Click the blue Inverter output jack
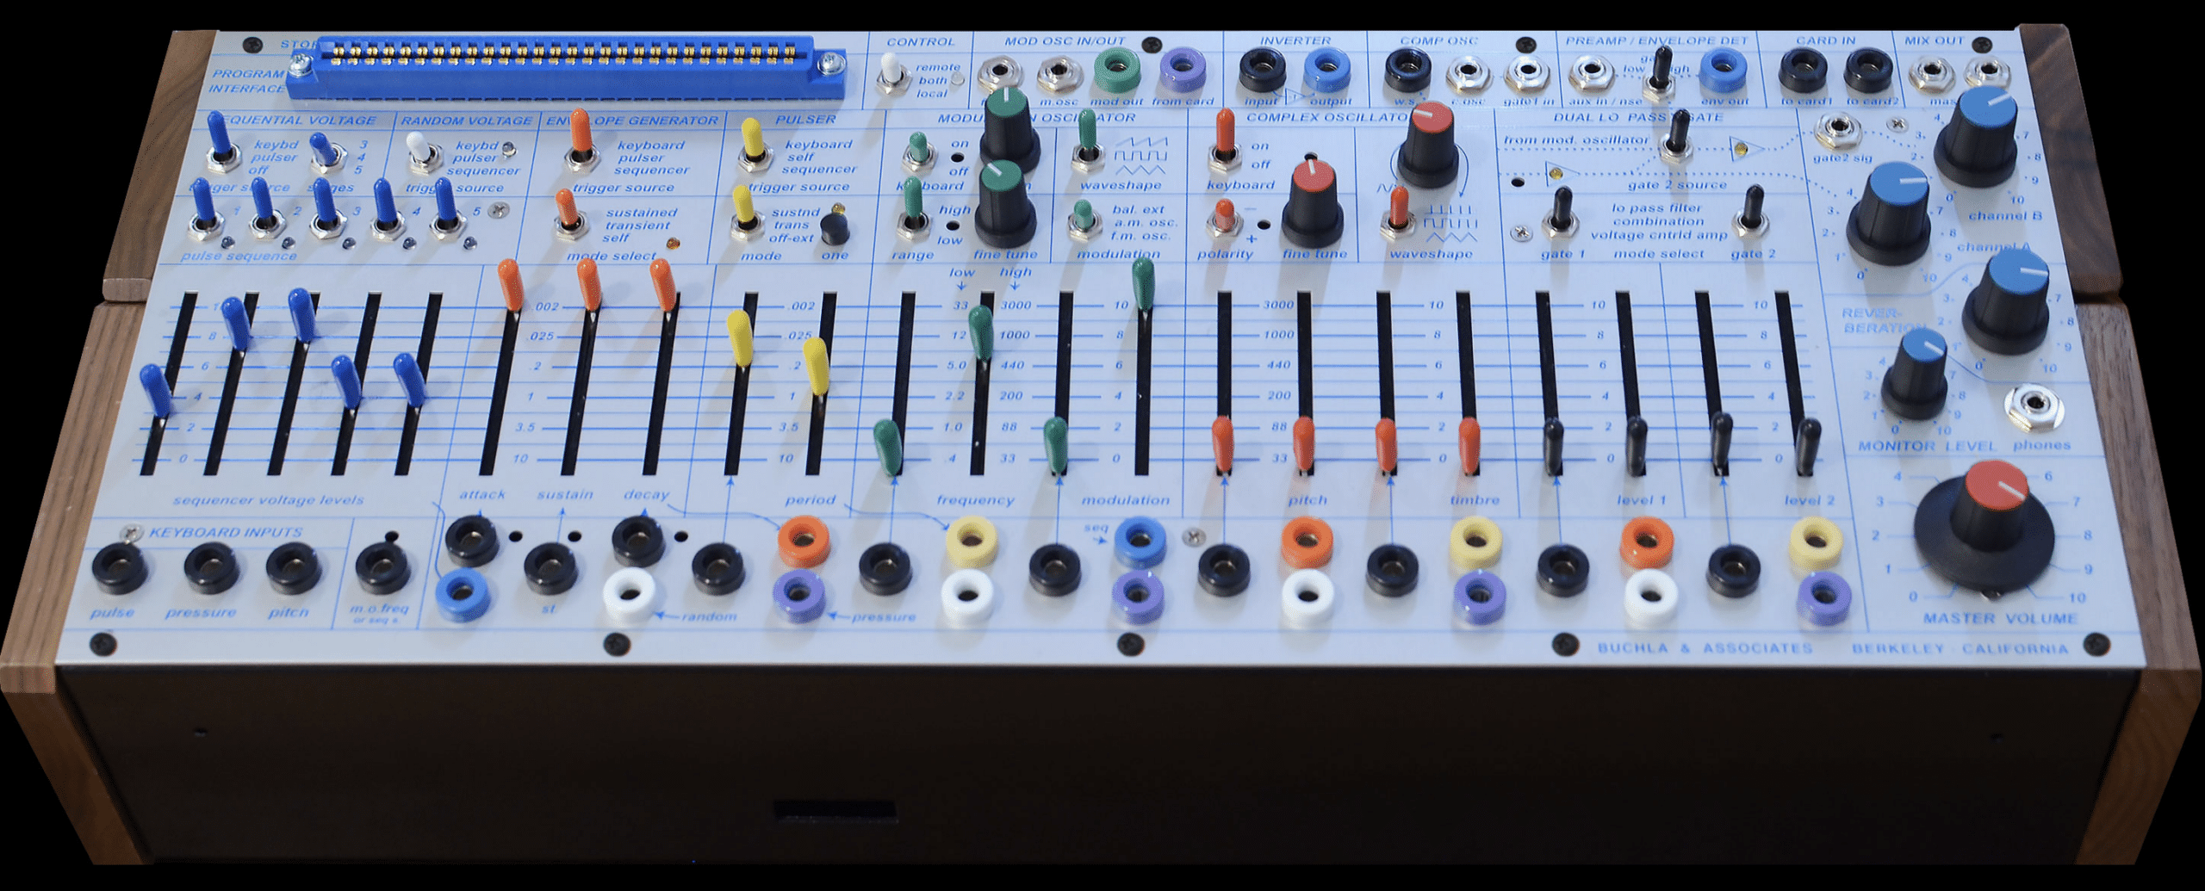The width and height of the screenshot is (2205, 891). coord(1327,71)
